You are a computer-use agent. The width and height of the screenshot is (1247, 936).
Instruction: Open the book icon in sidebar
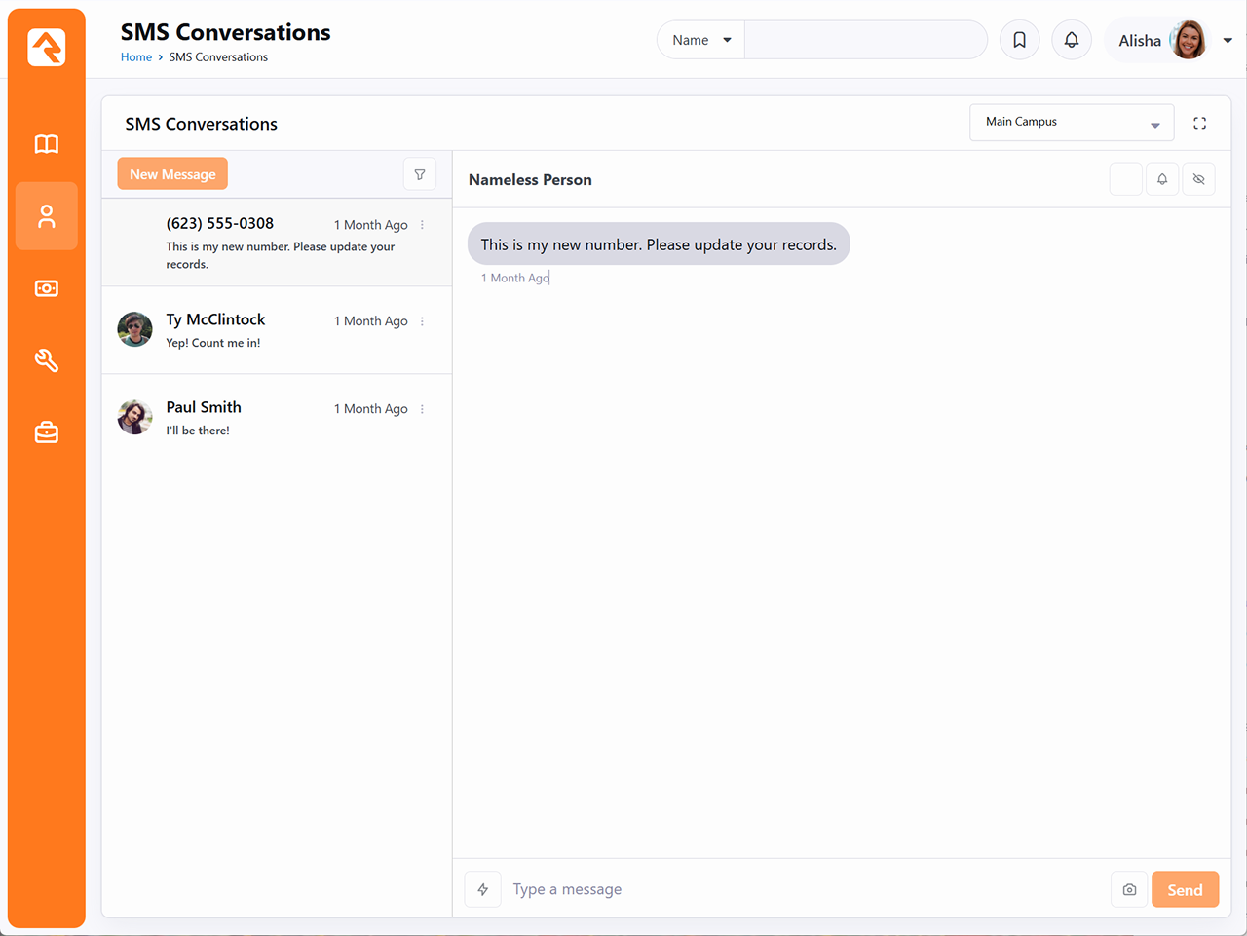click(46, 144)
